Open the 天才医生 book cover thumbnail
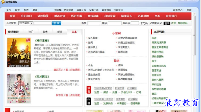201x112 pixels. click(x=19, y=88)
